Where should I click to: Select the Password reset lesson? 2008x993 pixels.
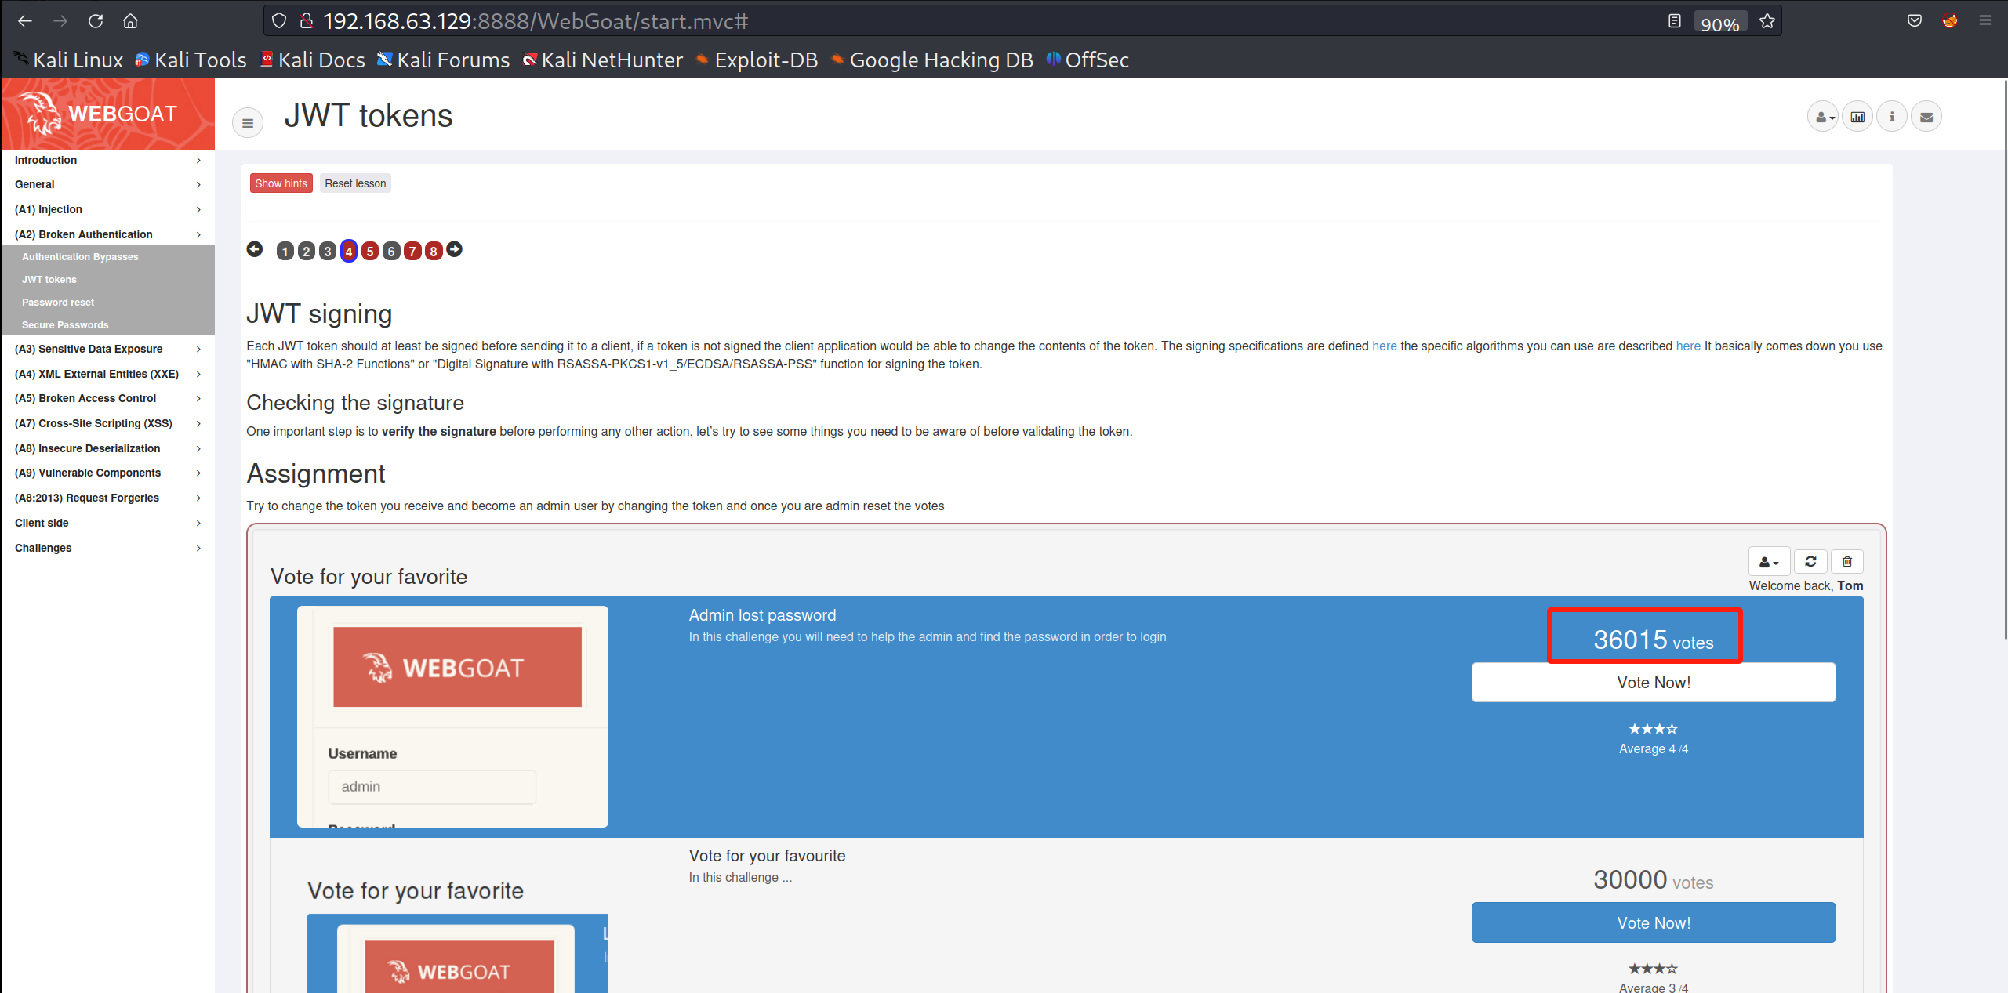(58, 302)
